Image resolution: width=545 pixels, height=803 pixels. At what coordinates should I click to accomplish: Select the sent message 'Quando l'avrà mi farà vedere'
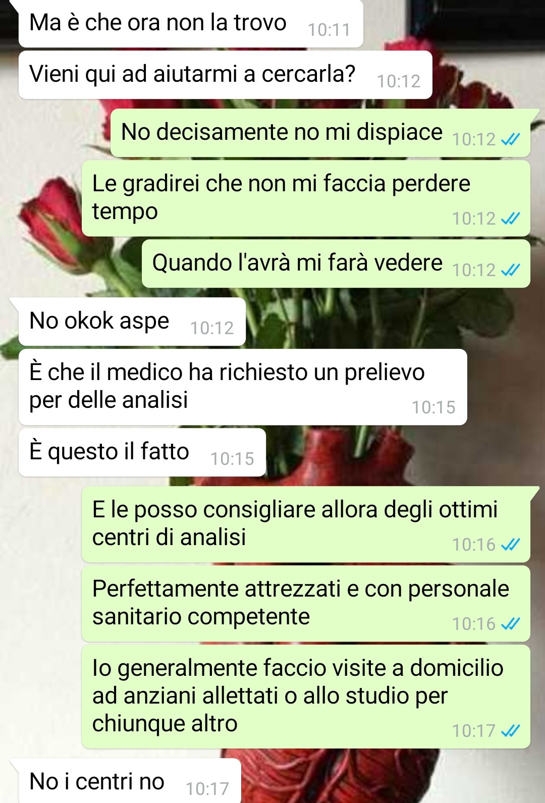[x=336, y=263]
